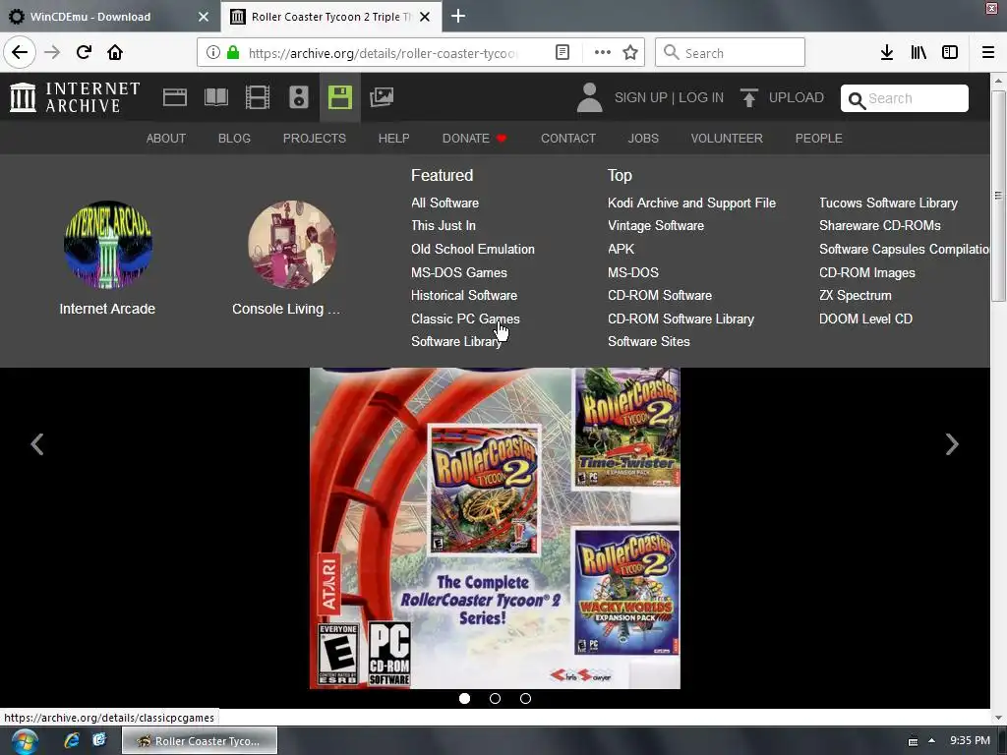Open Classic PC Games link

click(465, 319)
